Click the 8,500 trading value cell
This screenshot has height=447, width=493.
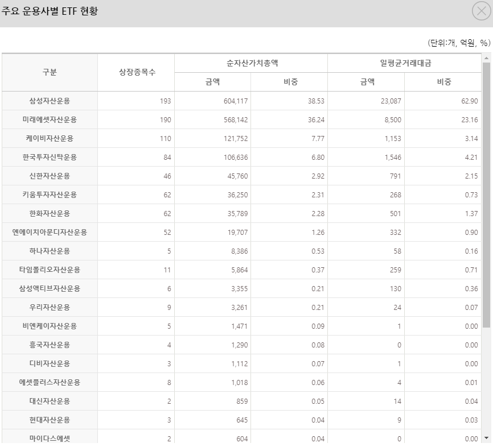393,120
